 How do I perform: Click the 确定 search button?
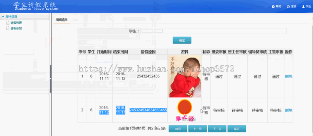point(182,40)
